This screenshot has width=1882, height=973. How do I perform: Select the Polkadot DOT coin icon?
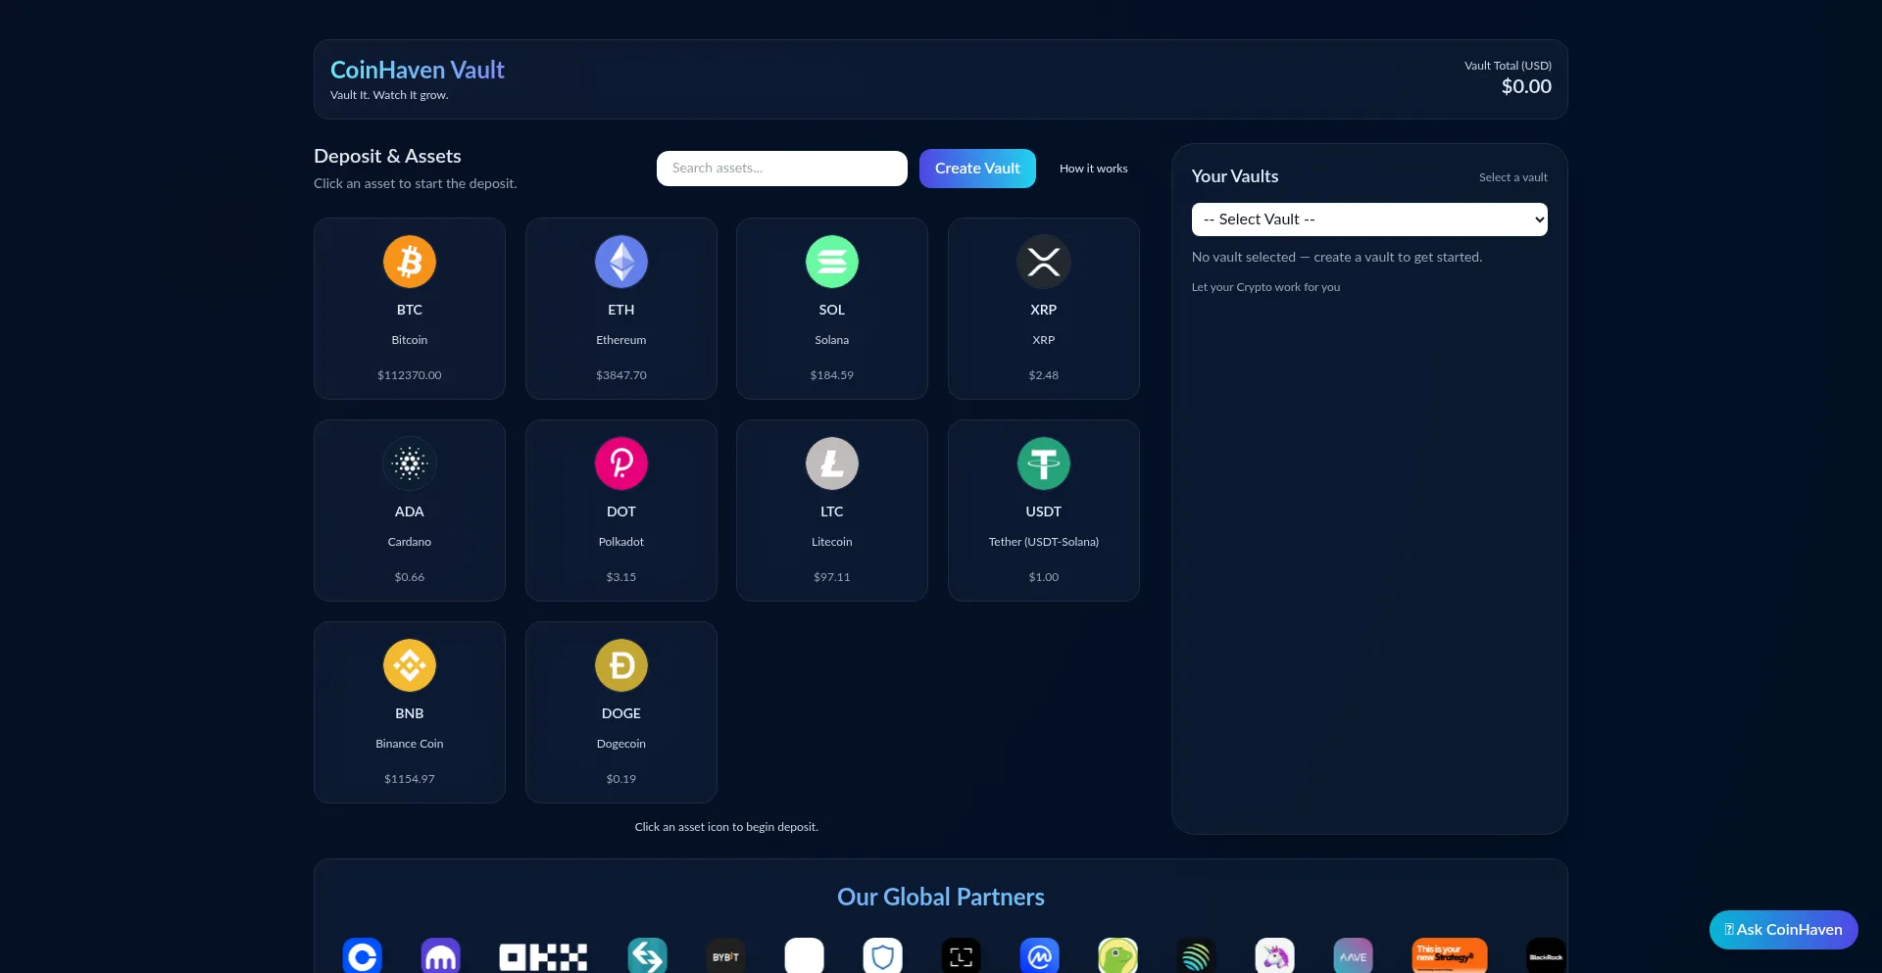point(621,463)
